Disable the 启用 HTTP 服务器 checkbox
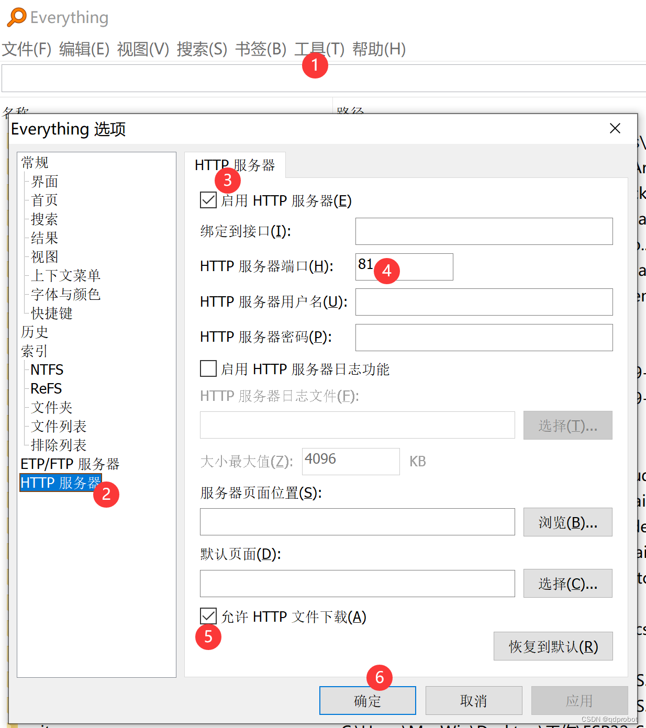646x728 pixels. [x=208, y=200]
